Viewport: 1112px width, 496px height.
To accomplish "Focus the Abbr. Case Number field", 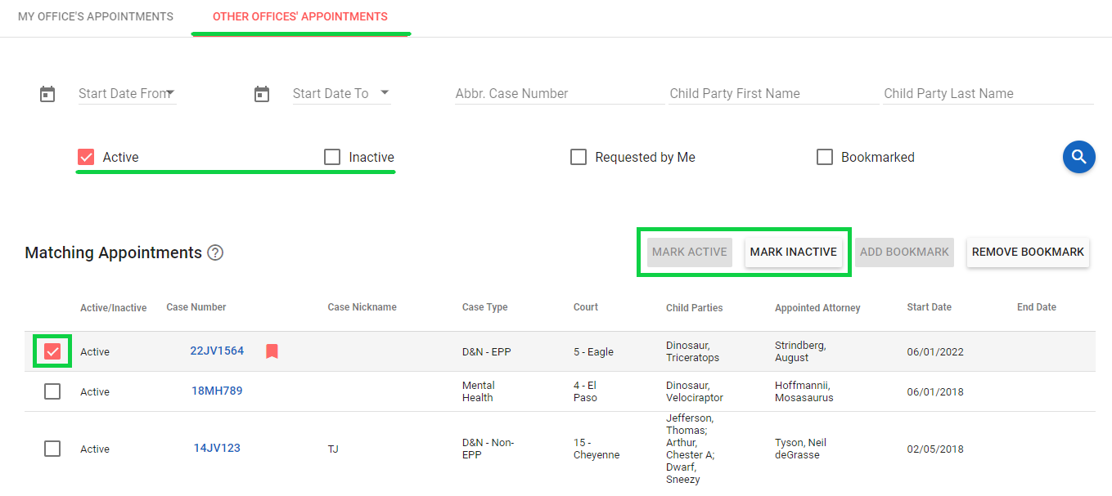I will click(560, 94).
